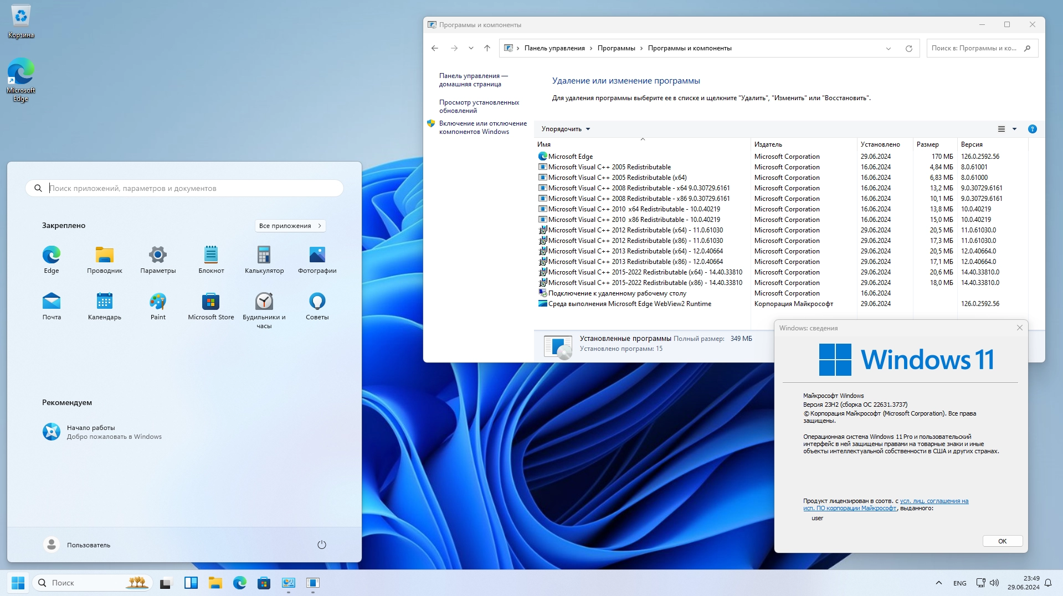
Task: Click the Task View taskbar icon
Action: pos(165,583)
